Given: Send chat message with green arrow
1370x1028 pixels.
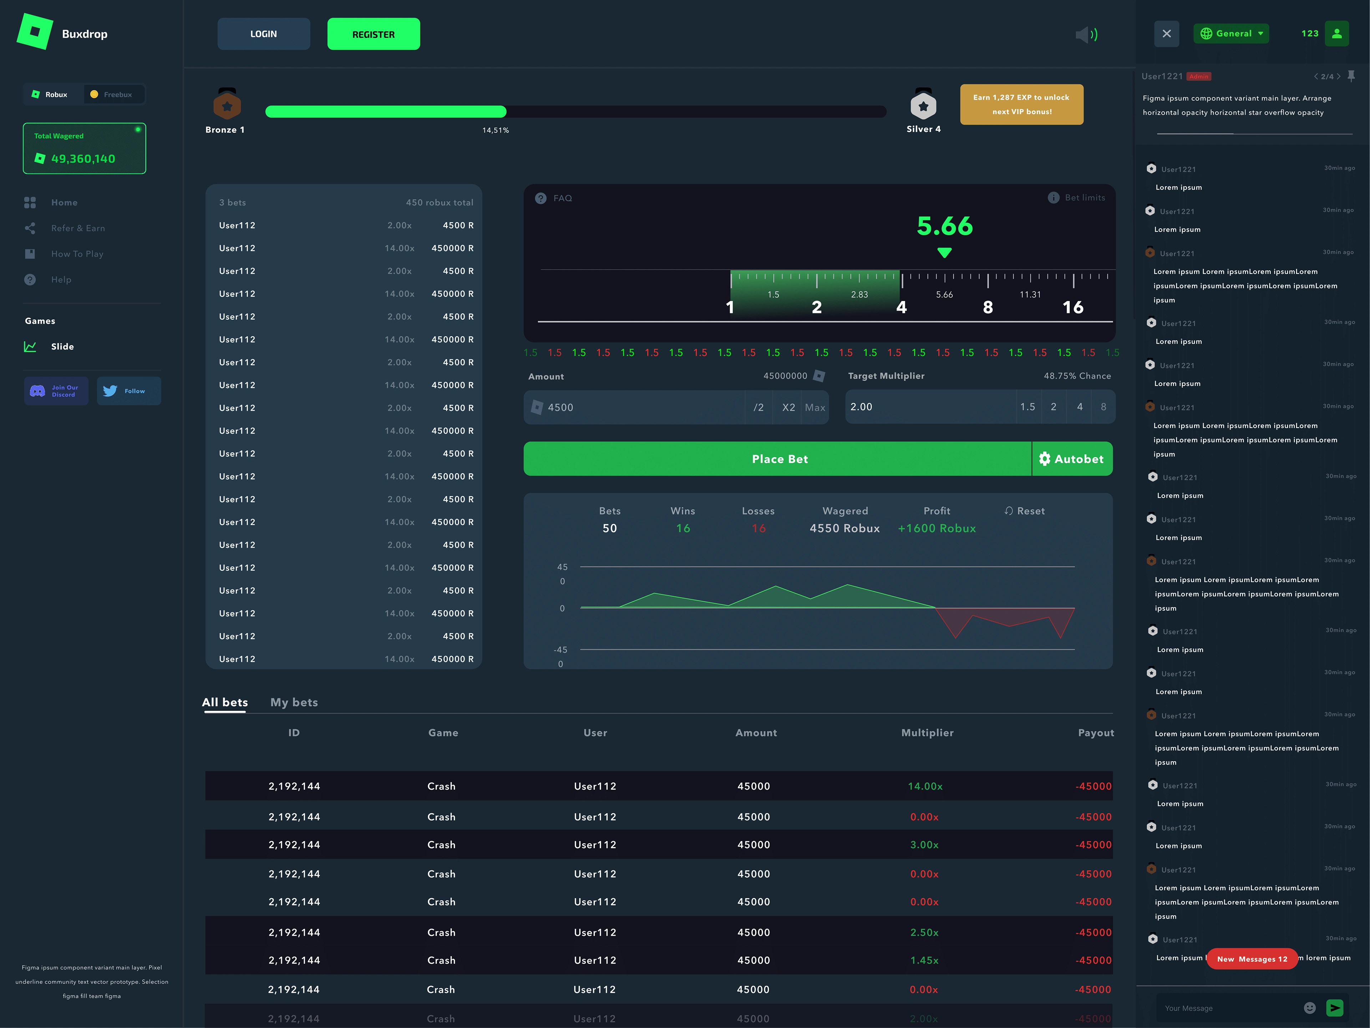Looking at the screenshot, I should (x=1335, y=1008).
